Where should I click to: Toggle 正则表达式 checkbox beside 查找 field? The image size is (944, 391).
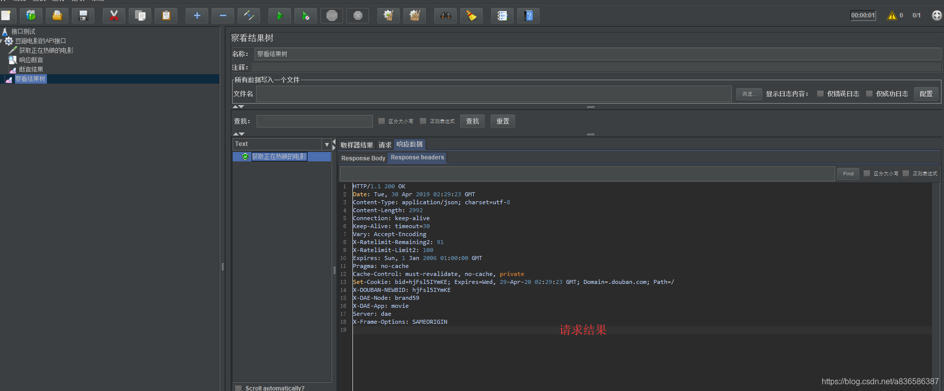[423, 121]
